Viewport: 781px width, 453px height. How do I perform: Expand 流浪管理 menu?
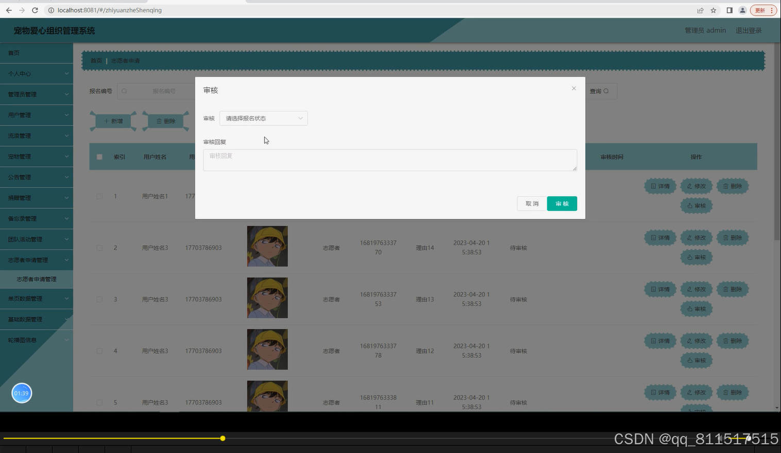coord(36,136)
